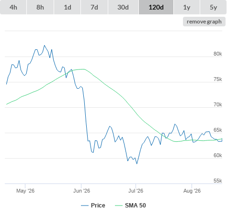Screen dimensions: 227x218
Task: Select the 4h time range tab
Action: 13,7
